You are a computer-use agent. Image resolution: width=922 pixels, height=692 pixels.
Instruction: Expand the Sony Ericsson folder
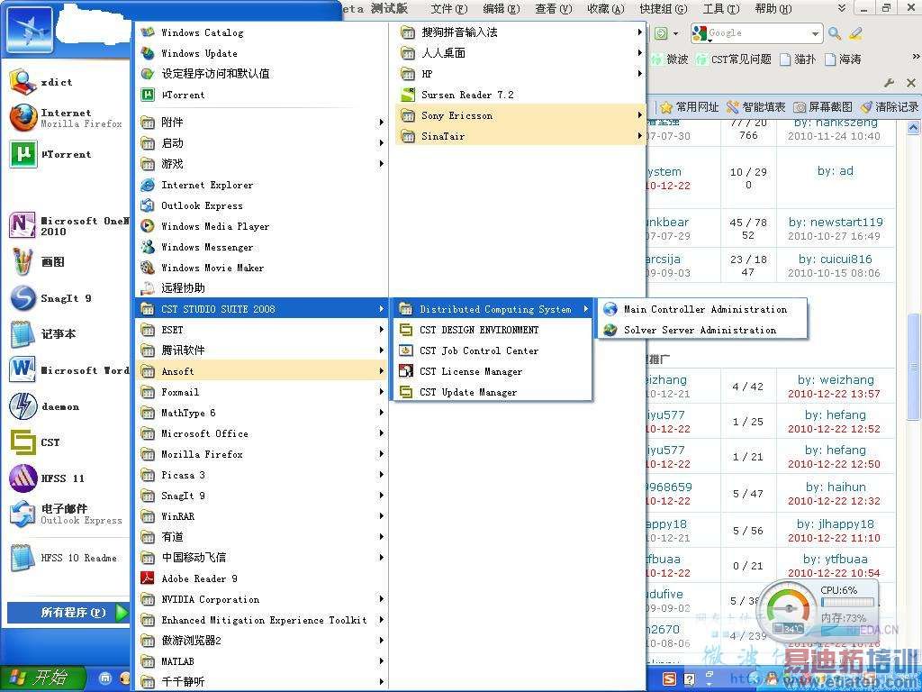pos(520,115)
